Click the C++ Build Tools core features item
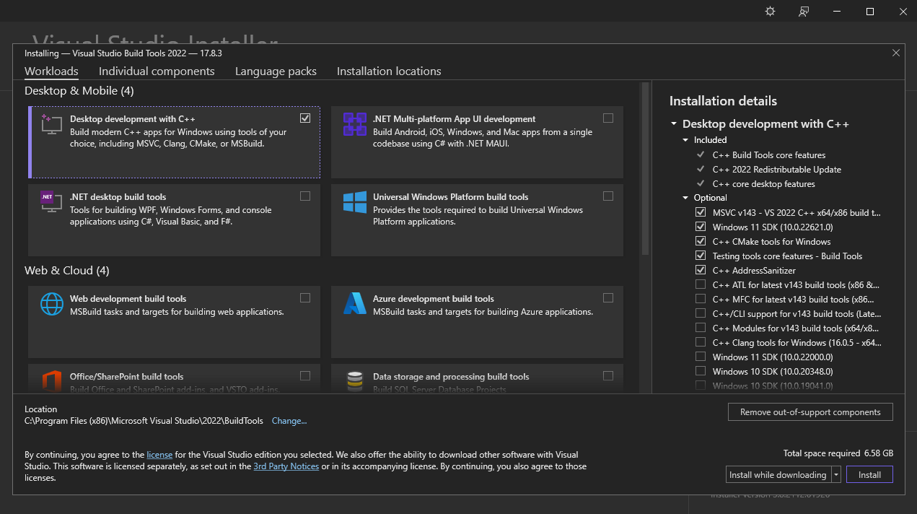Screen dimensions: 917x514 [768, 155]
